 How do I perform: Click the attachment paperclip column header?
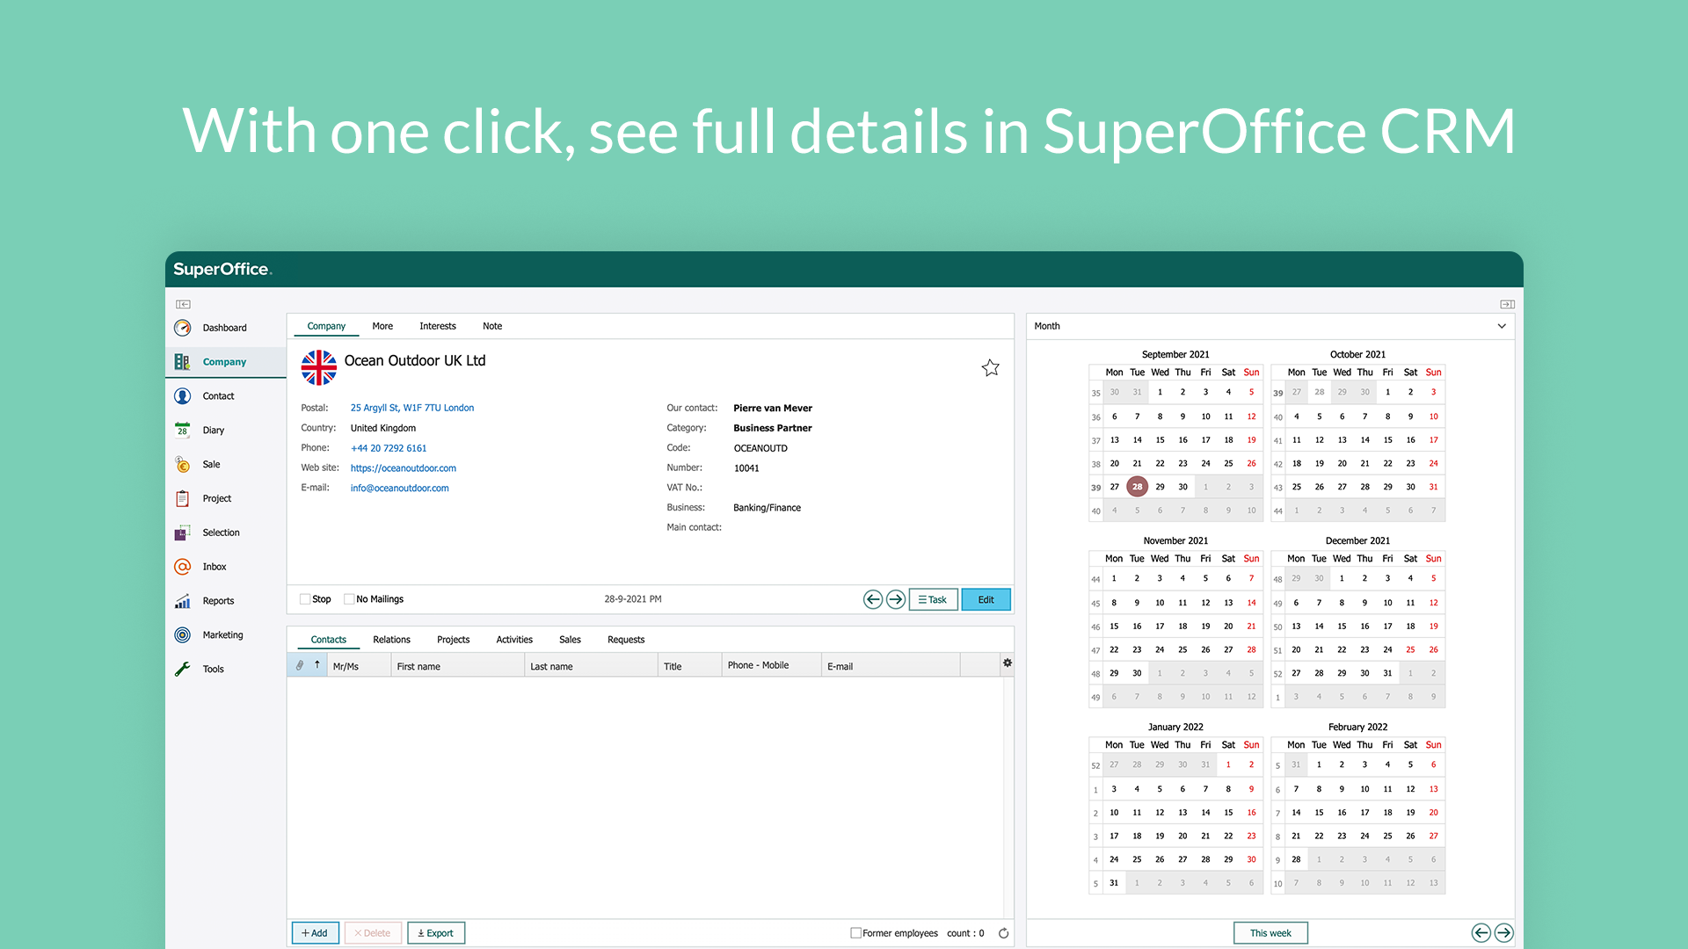(x=299, y=665)
